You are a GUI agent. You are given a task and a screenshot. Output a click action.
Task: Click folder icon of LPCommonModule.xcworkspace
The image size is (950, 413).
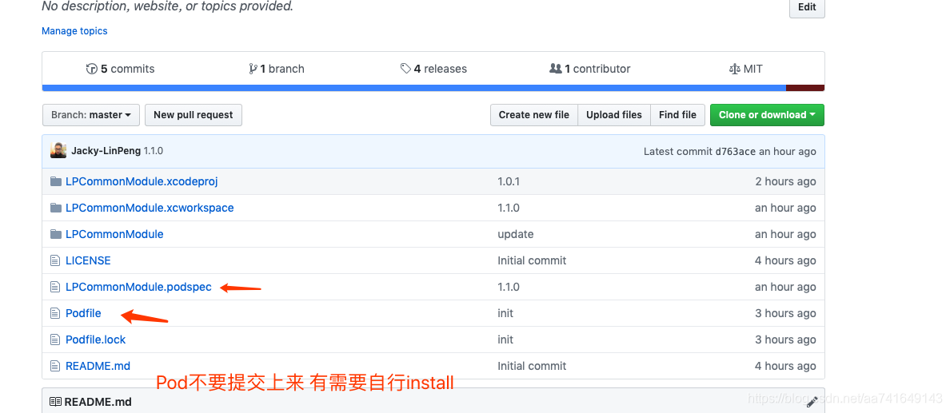coord(56,208)
